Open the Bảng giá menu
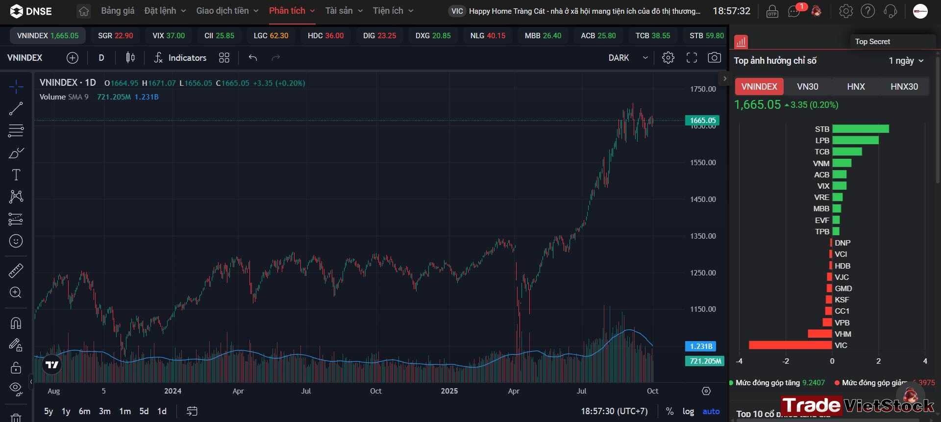The image size is (941, 422). (x=118, y=11)
